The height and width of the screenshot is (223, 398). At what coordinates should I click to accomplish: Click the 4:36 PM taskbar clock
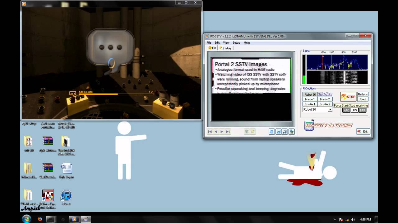pyautogui.click(x=365, y=219)
